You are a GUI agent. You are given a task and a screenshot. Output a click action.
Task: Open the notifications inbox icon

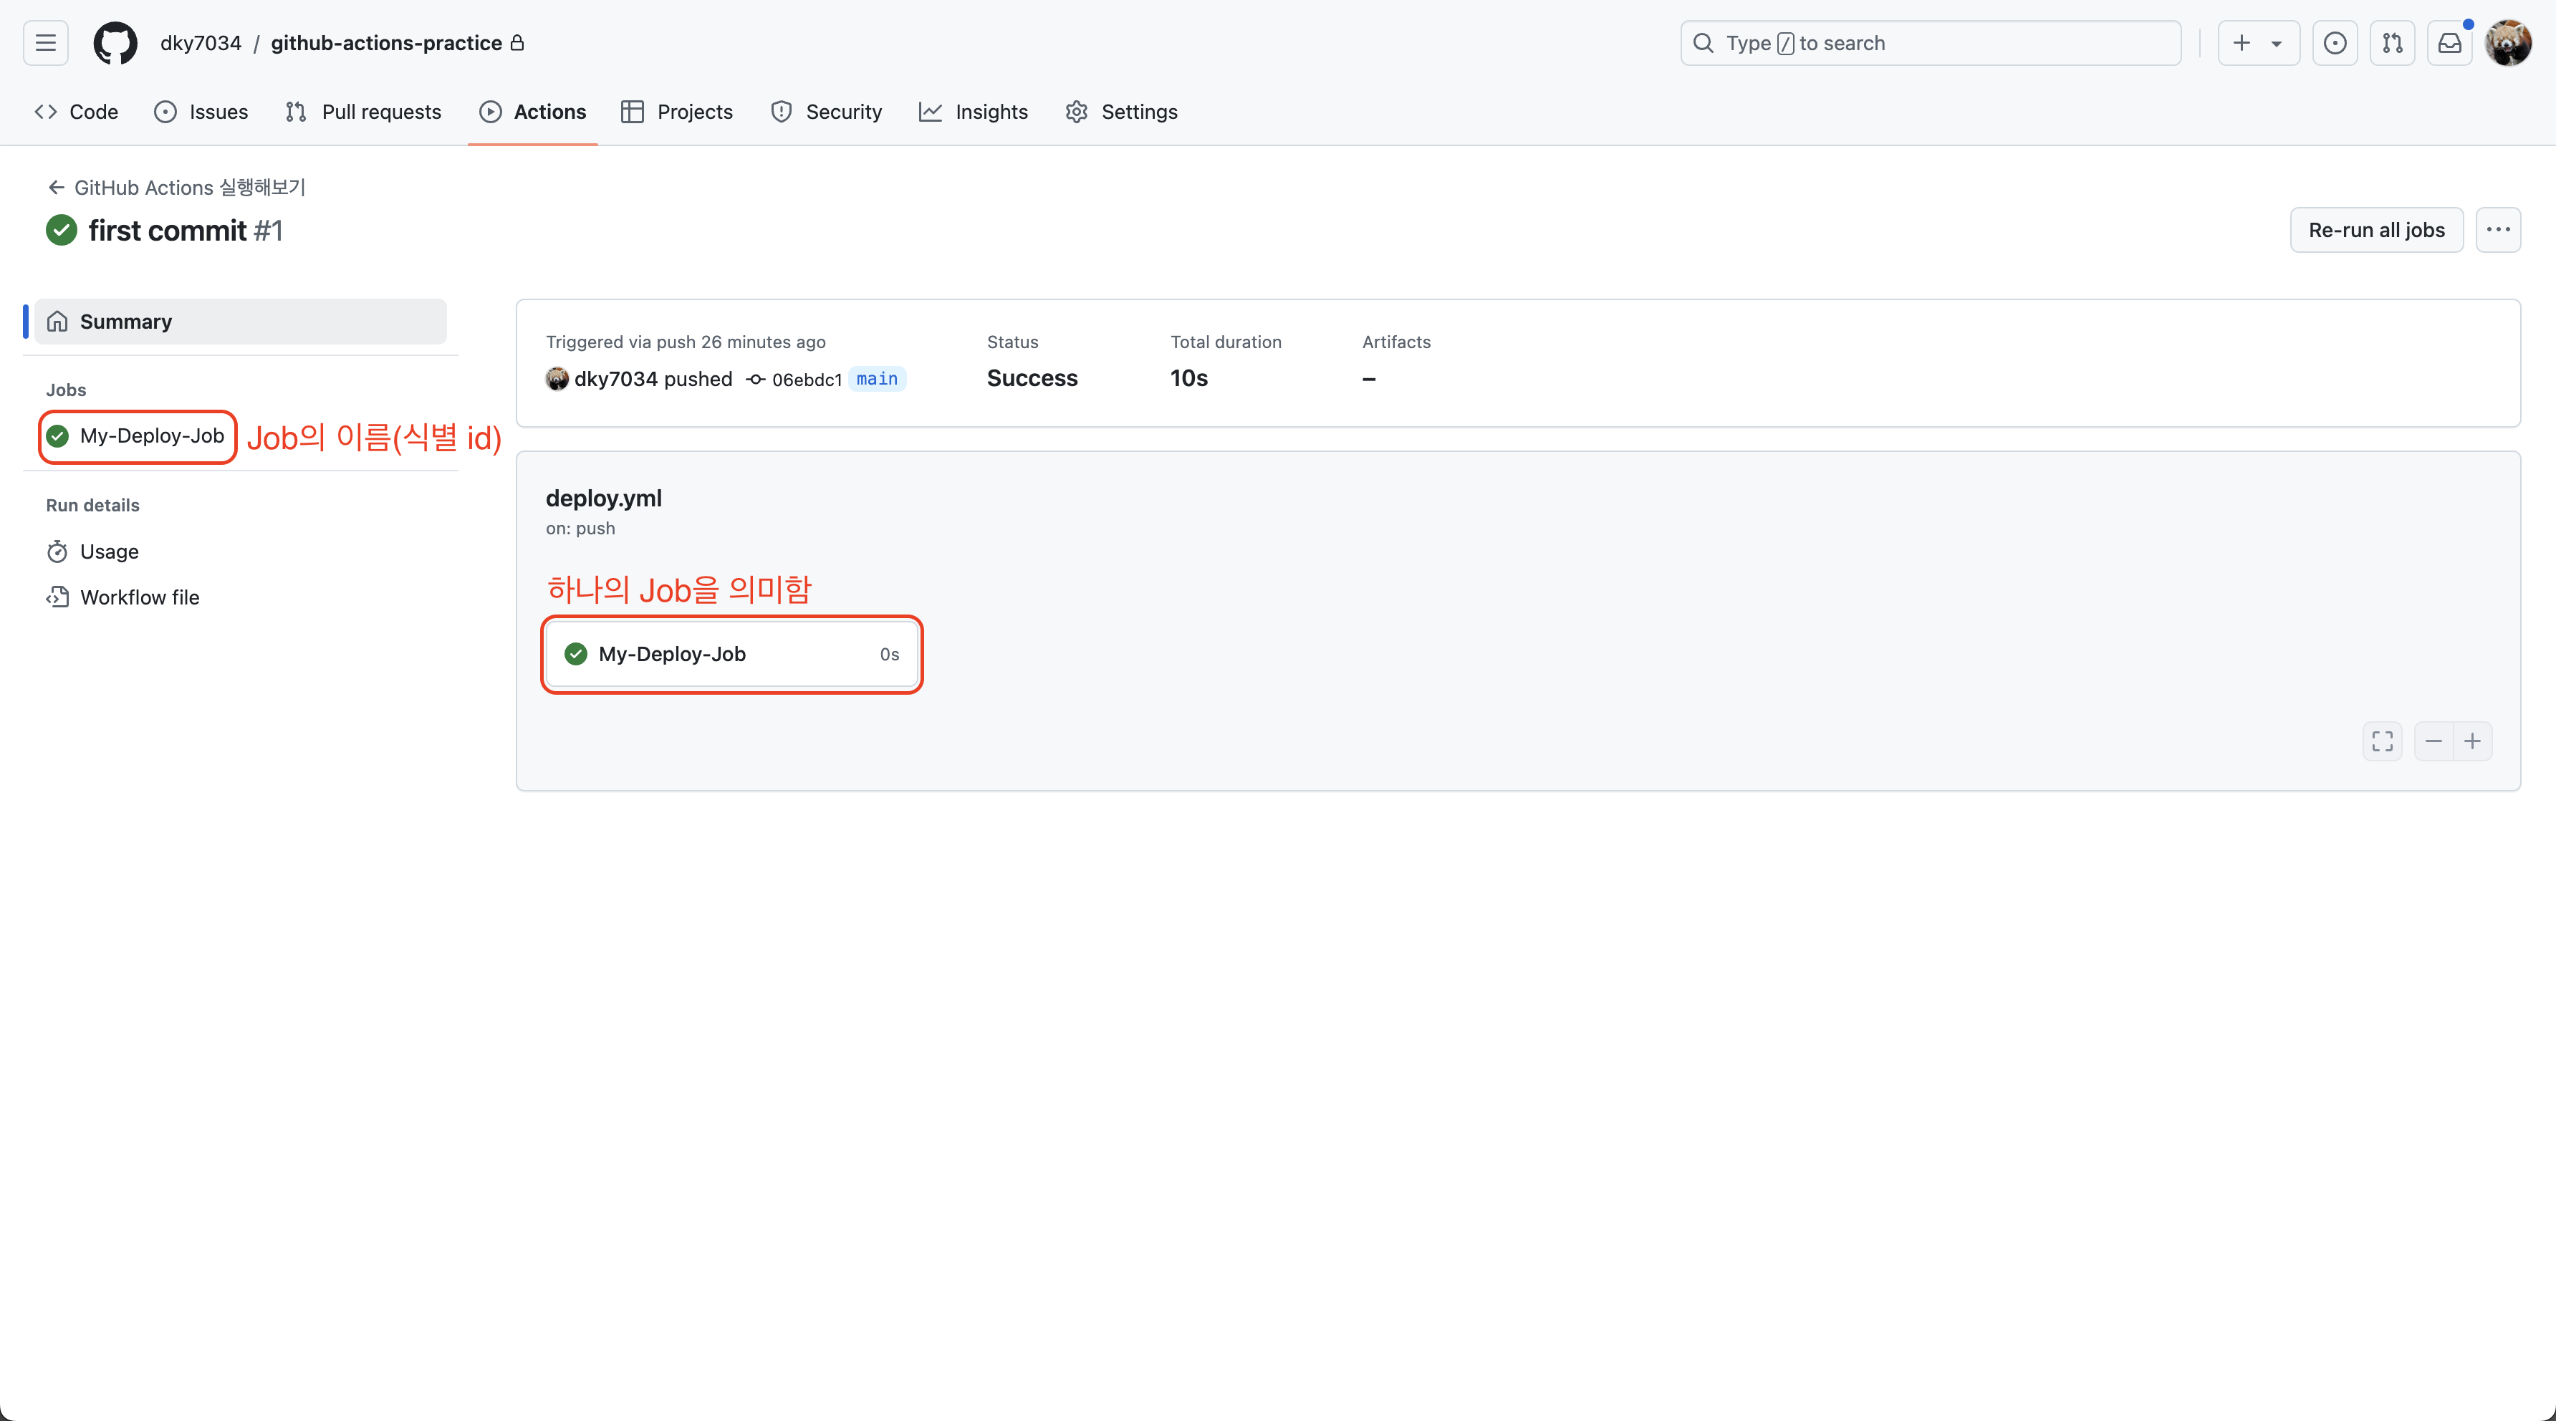click(x=2450, y=43)
